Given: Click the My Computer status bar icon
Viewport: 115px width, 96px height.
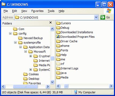Looking at the screenshot, I should pyautogui.click(x=76, y=92).
